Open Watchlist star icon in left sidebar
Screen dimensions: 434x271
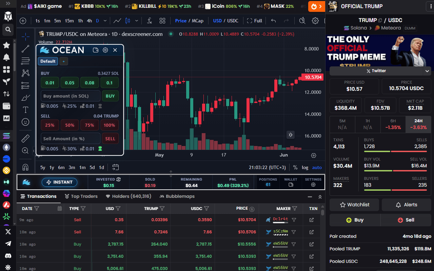pyautogui.click(x=6, y=45)
